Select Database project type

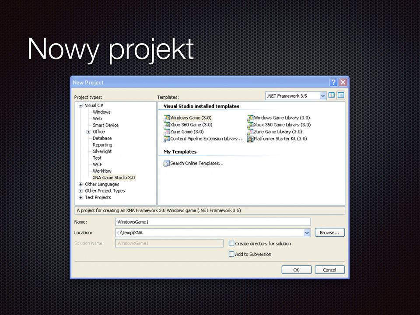pos(102,138)
